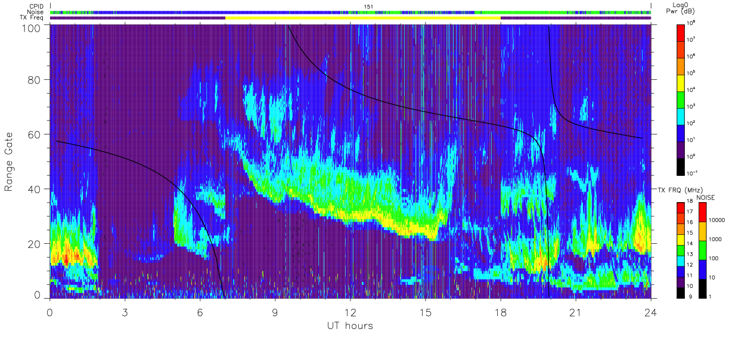Click the green segment of NOISE colorbar

click(703, 250)
